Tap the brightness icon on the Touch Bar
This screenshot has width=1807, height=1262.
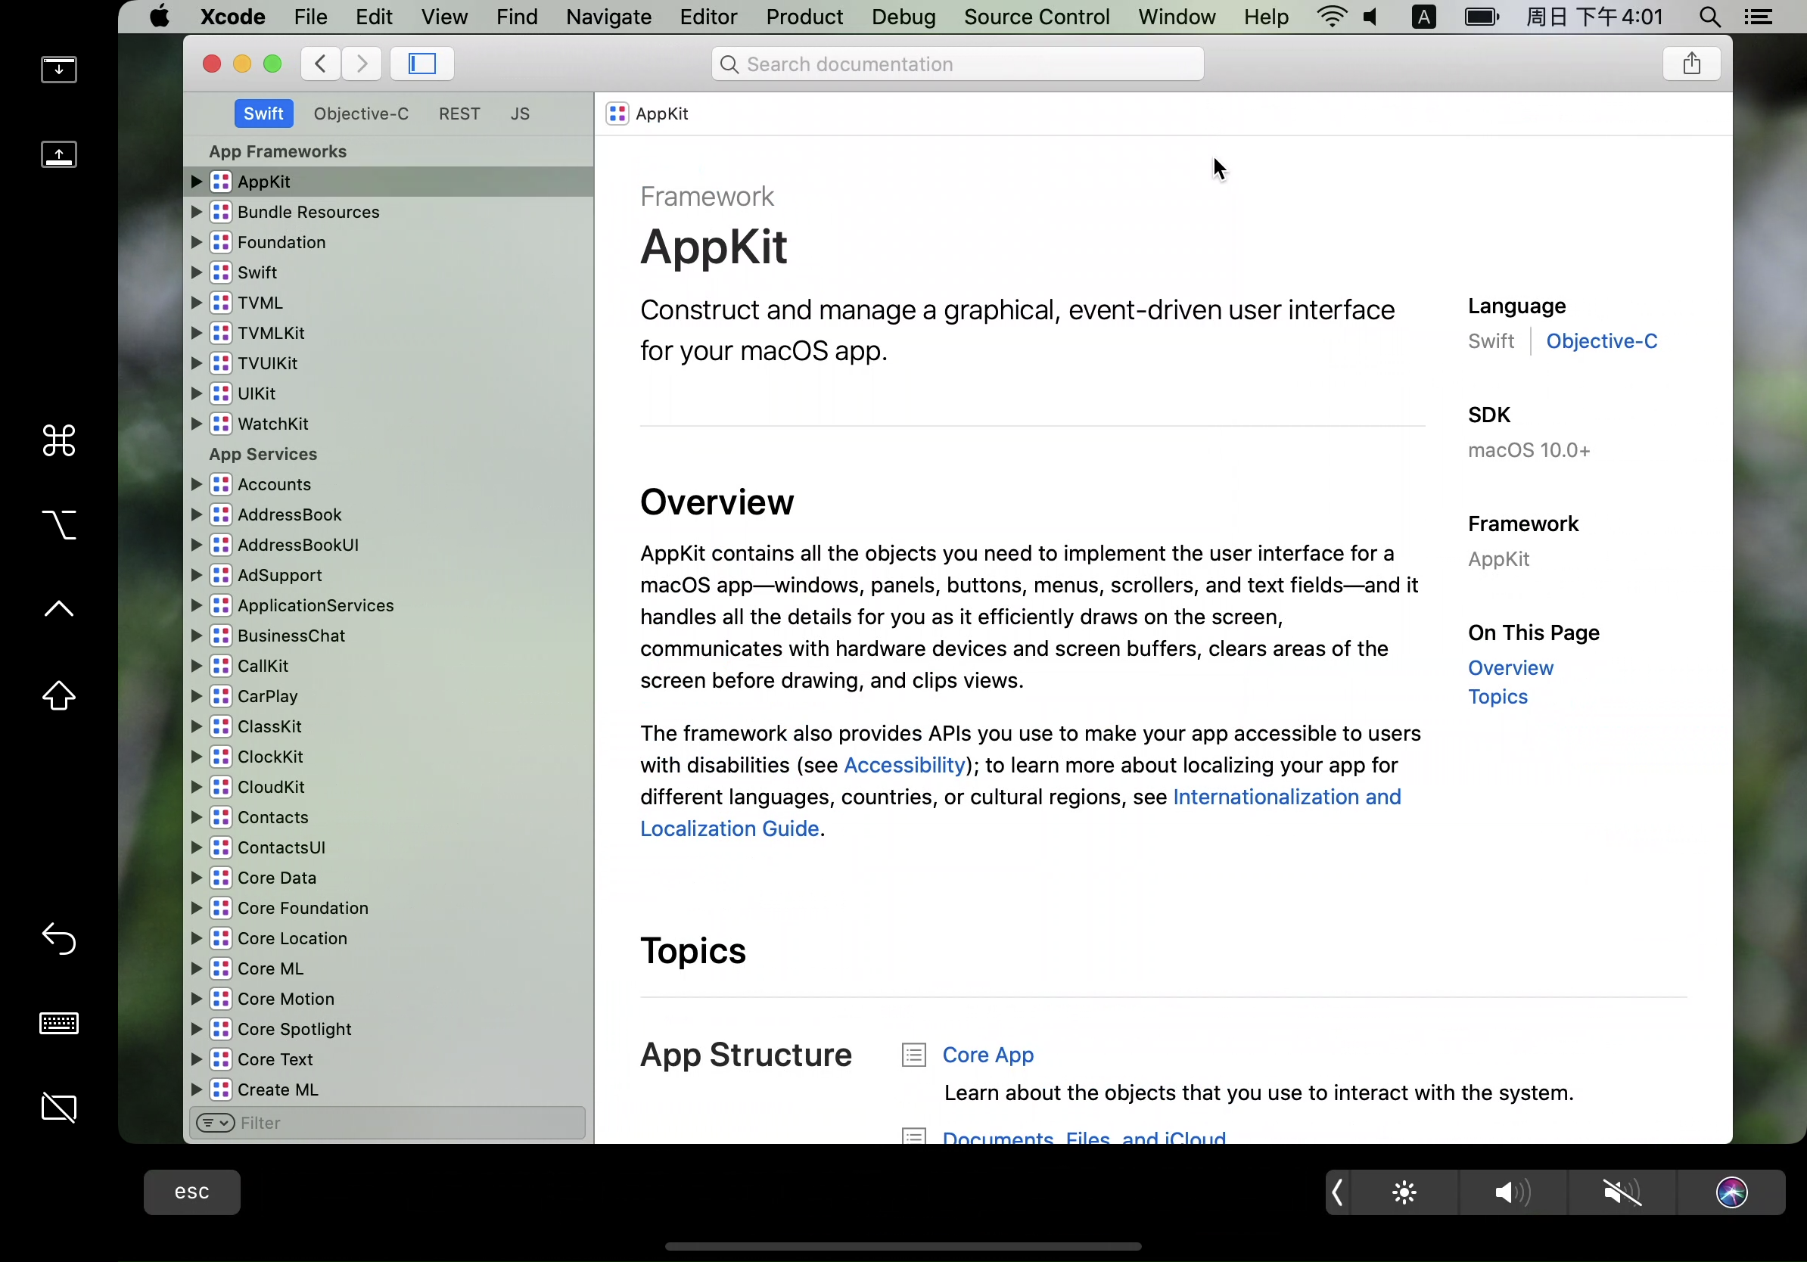1404,1192
